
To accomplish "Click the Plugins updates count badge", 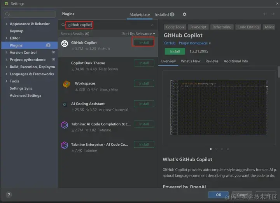I will pyautogui.click(x=48, y=45).
